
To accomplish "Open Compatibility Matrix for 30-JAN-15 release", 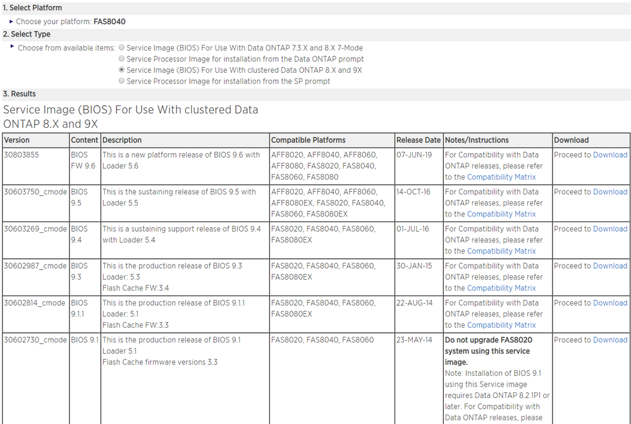I will coord(501,288).
